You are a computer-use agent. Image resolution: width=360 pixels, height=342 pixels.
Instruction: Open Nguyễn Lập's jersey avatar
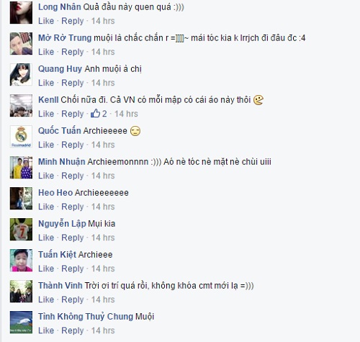coord(21,229)
